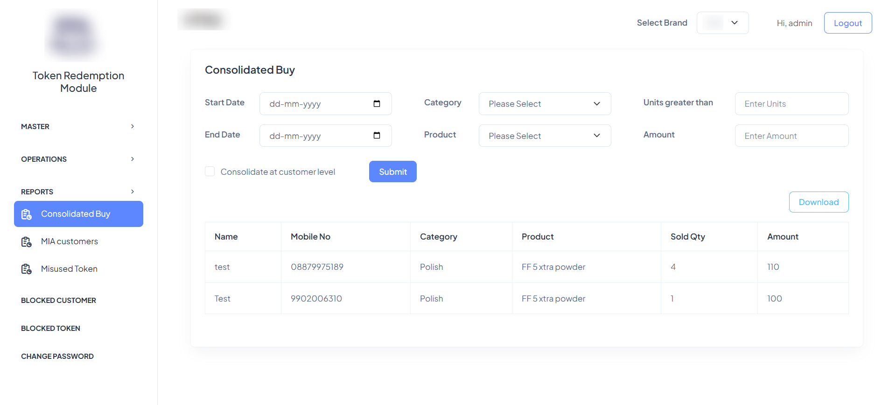Open BLOCKED TOKEN page

point(50,329)
